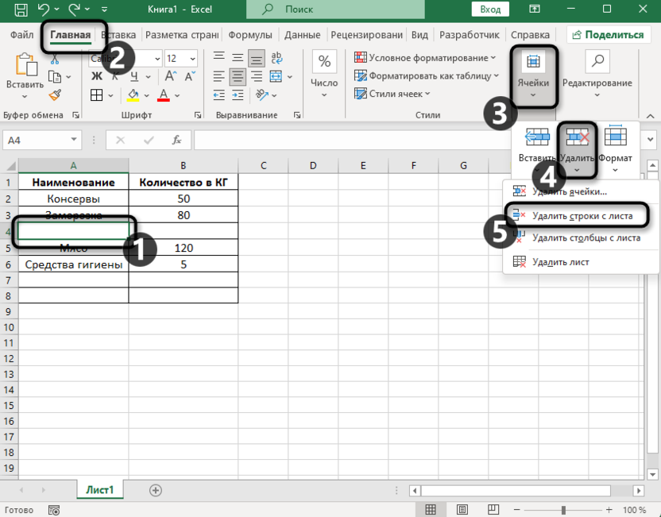Undo the last action

(44, 10)
